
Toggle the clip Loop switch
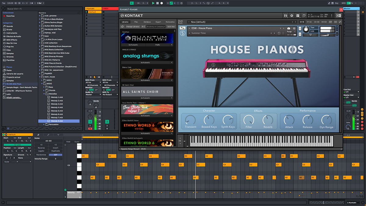point(17,144)
